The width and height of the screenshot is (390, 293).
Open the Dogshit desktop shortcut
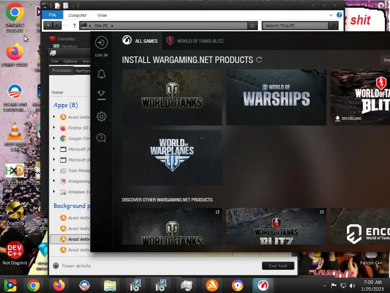[x=15, y=214]
